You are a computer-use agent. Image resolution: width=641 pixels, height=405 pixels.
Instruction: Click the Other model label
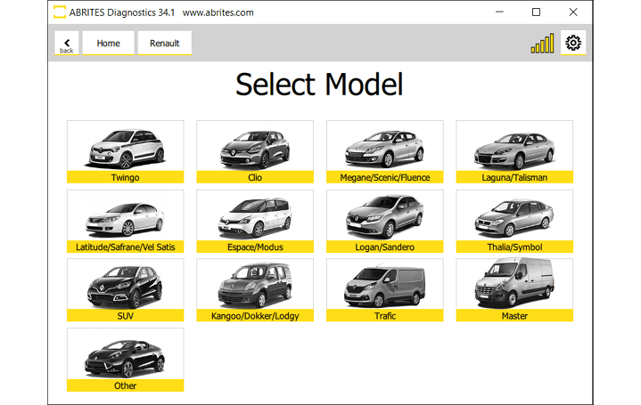(x=125, y=385)
